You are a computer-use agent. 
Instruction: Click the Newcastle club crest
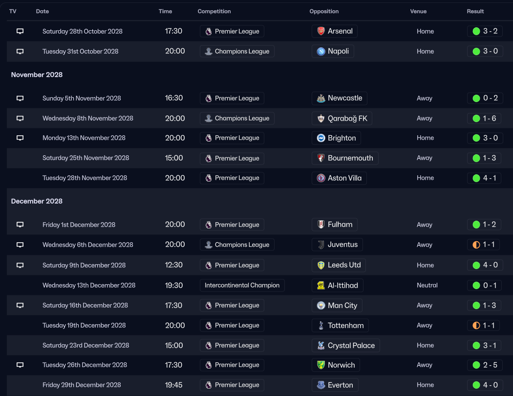click(x=321, y=98)
